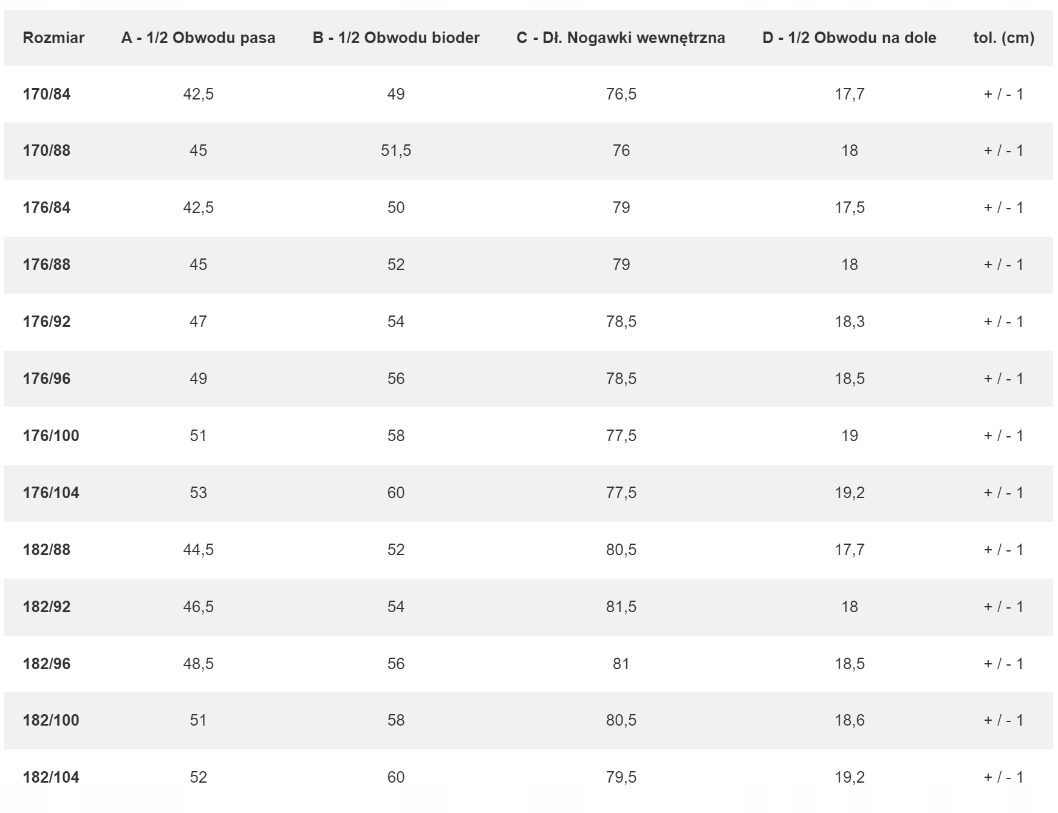This screenshot has height=813, width=1058.
Task: Click the 51,5 hip value cell
Action: click(396, 150)
